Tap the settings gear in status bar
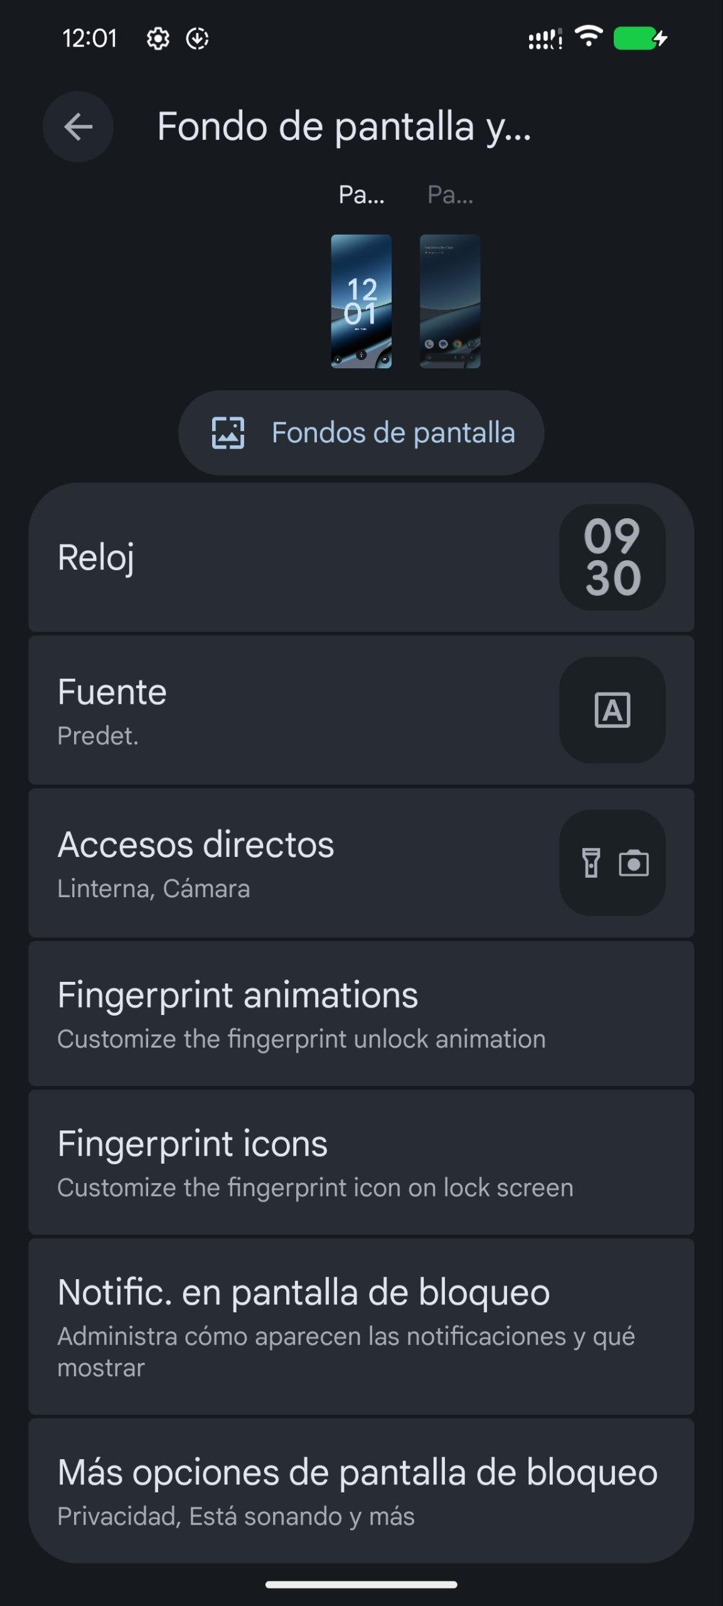 pos(158,39)
